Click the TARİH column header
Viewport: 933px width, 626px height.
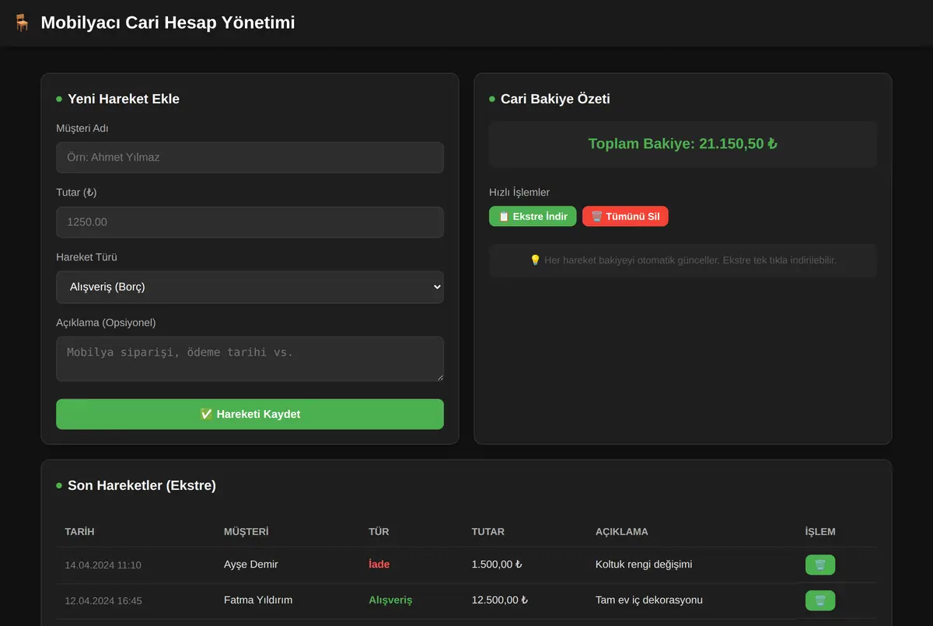pyautogui.click(x=79, y=532)
